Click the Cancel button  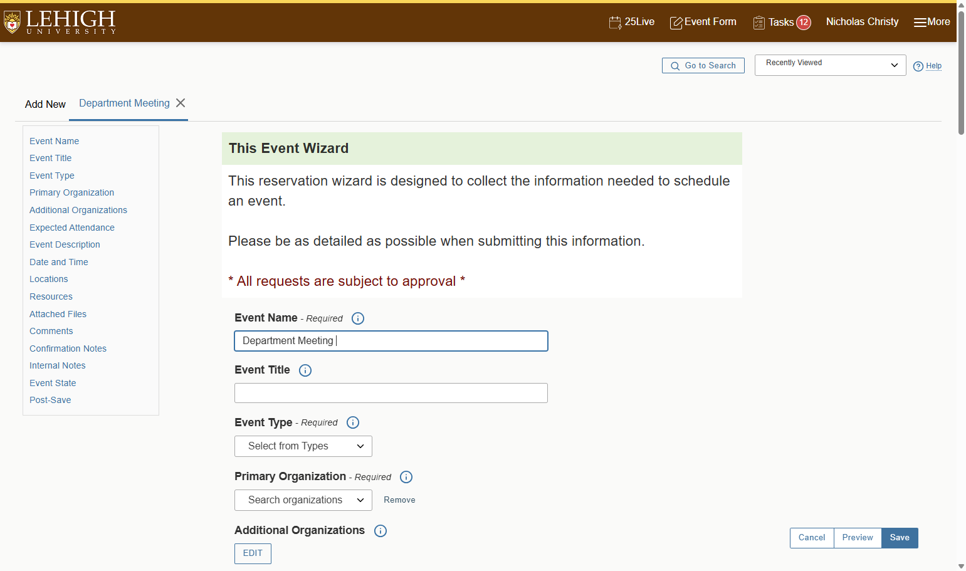(812, 538)
